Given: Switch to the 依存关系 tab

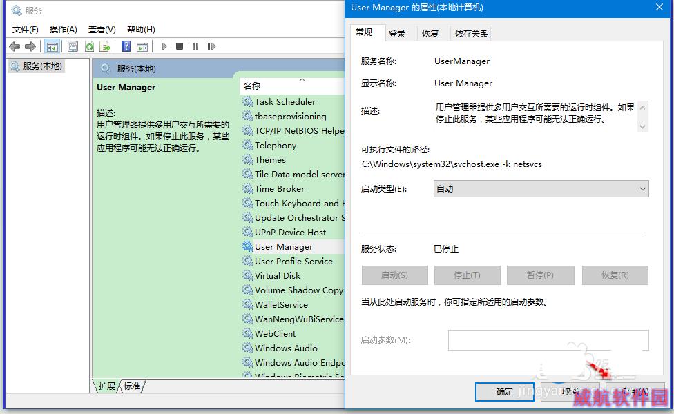Looking at the screenshot, I should [471, 34].
